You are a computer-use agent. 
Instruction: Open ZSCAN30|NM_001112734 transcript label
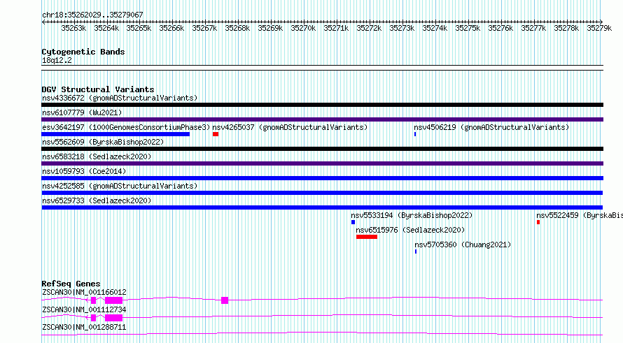[x=84, y=309]
